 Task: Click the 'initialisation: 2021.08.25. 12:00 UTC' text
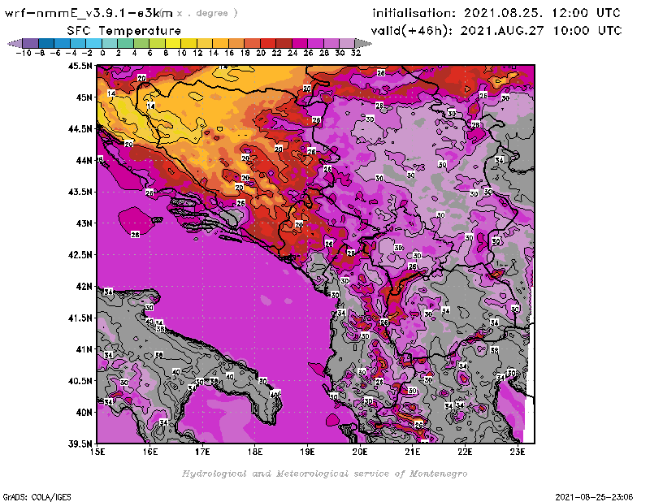[496, 13]
